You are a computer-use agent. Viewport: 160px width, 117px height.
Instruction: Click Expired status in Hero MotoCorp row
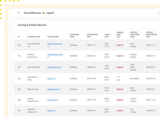coord(120,45)
